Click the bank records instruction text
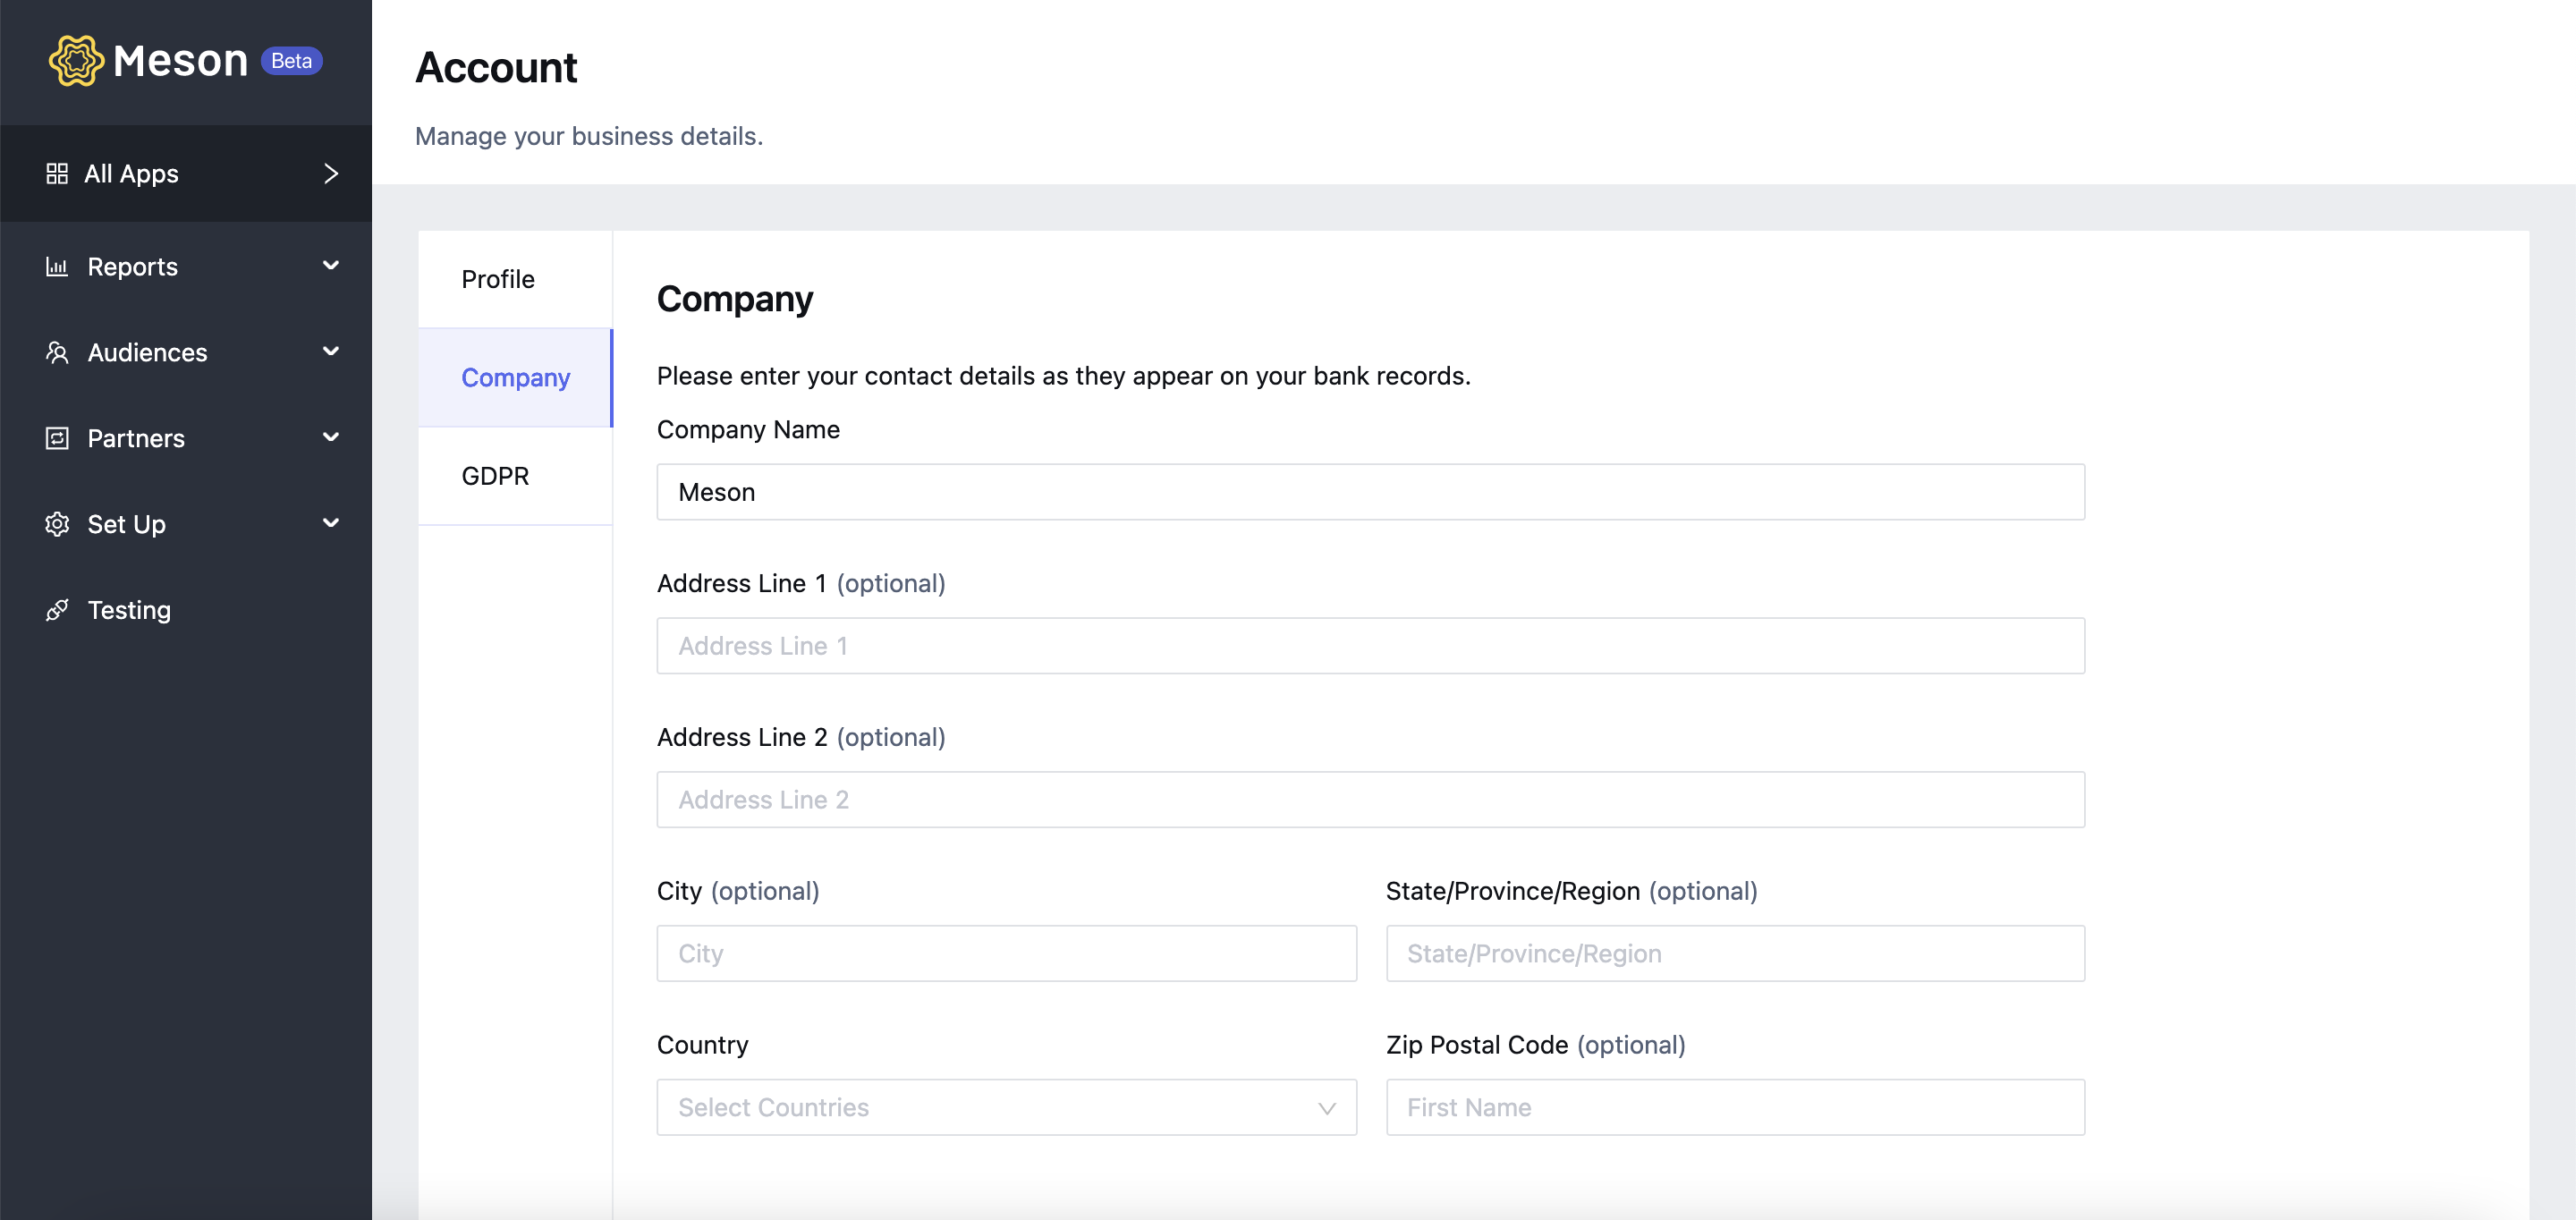Screen dimensions: 2576x1220 (1064, 376)
